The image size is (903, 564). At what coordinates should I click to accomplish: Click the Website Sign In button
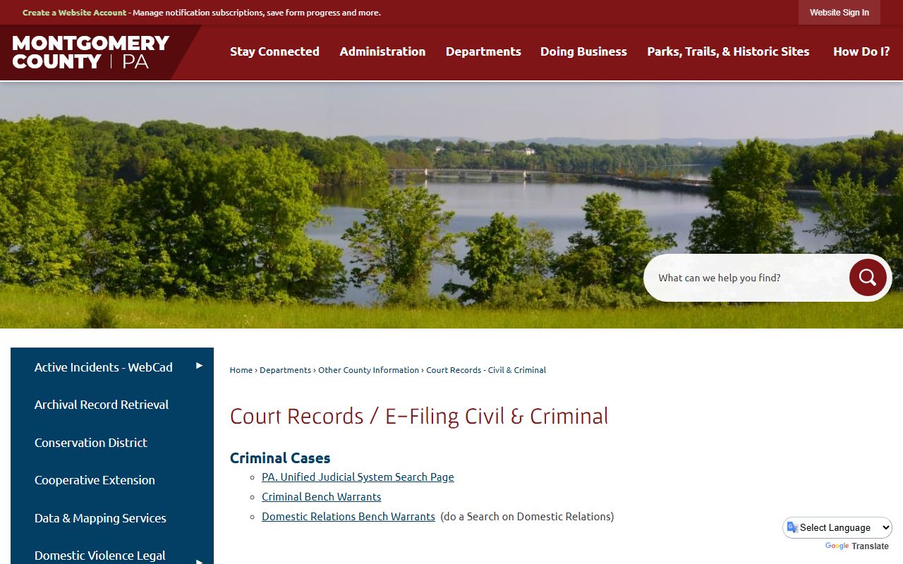click(x=840, y=13)
